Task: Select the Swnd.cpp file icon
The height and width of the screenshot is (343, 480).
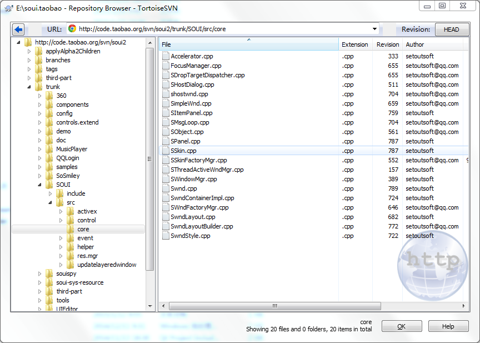Action: [166, 188]
